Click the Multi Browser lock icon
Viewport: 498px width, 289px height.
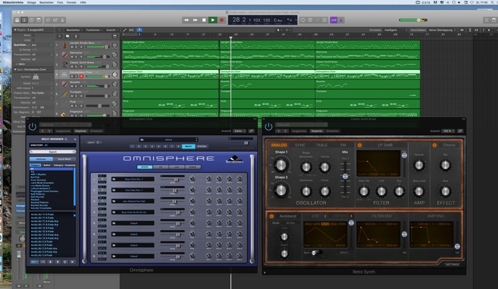(x=75, y=139)
